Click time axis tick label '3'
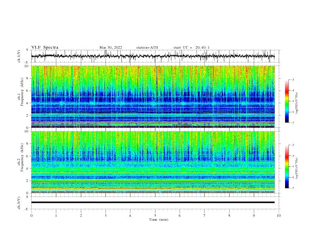 (105, 216)
